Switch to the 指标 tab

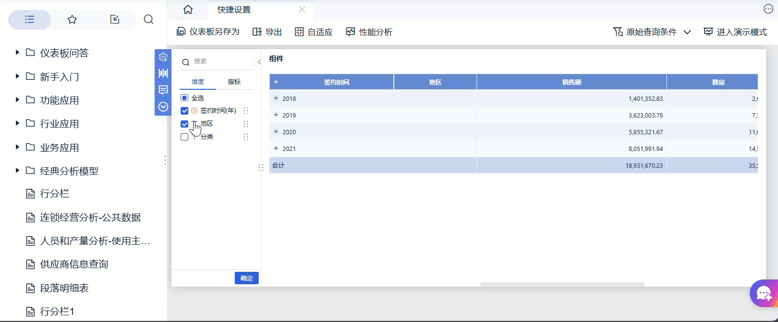coord(234,82)
